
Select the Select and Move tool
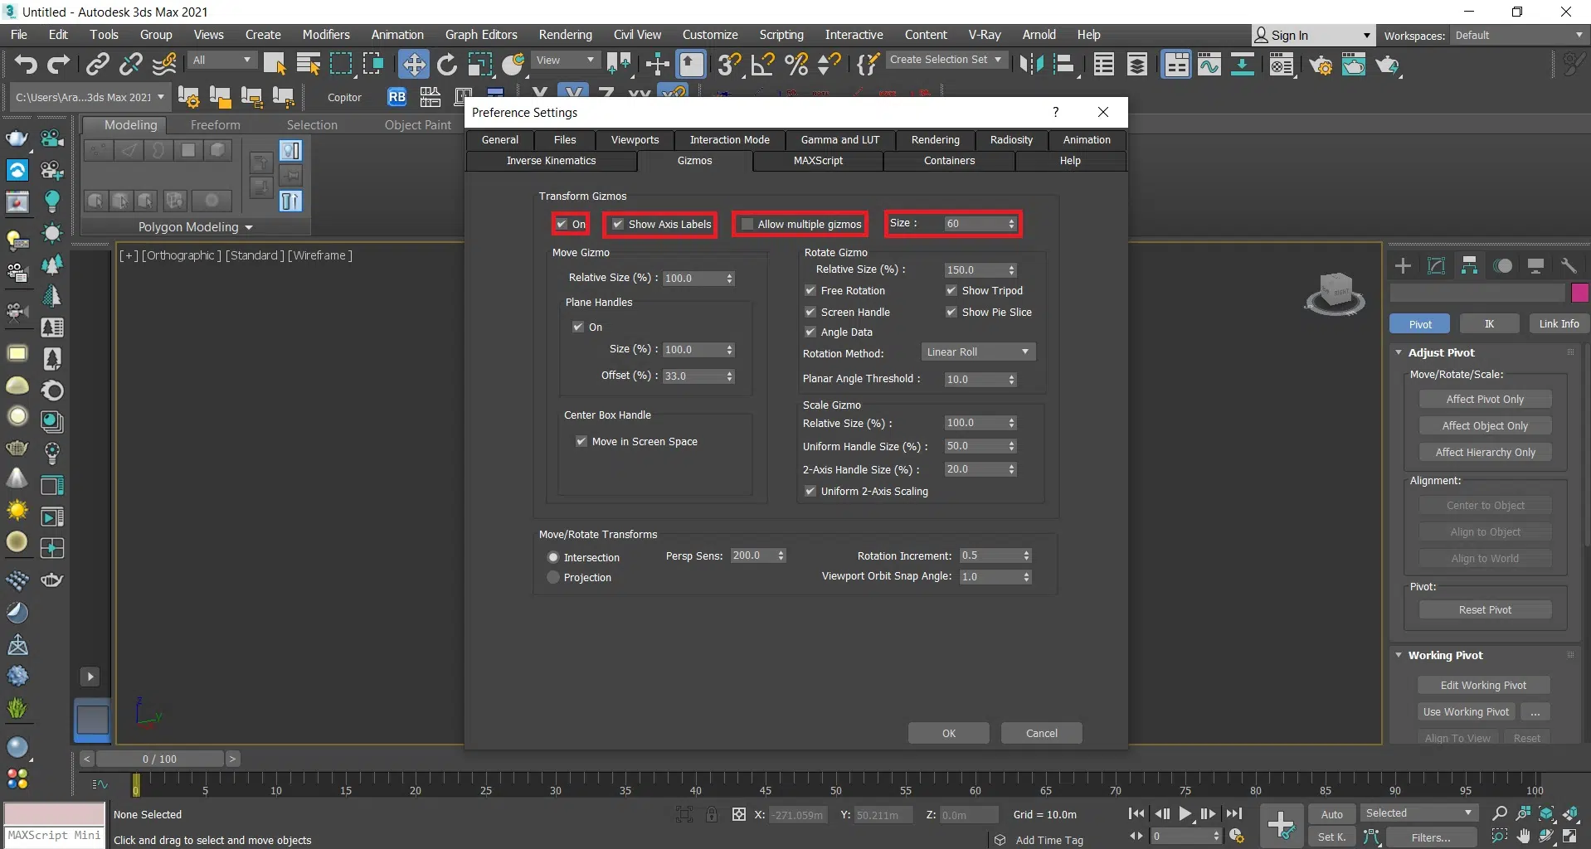pos(413,64)
